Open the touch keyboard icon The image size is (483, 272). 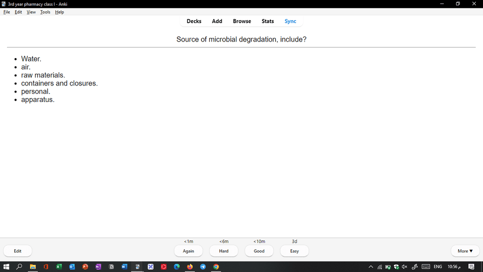(x=426, y=267)
